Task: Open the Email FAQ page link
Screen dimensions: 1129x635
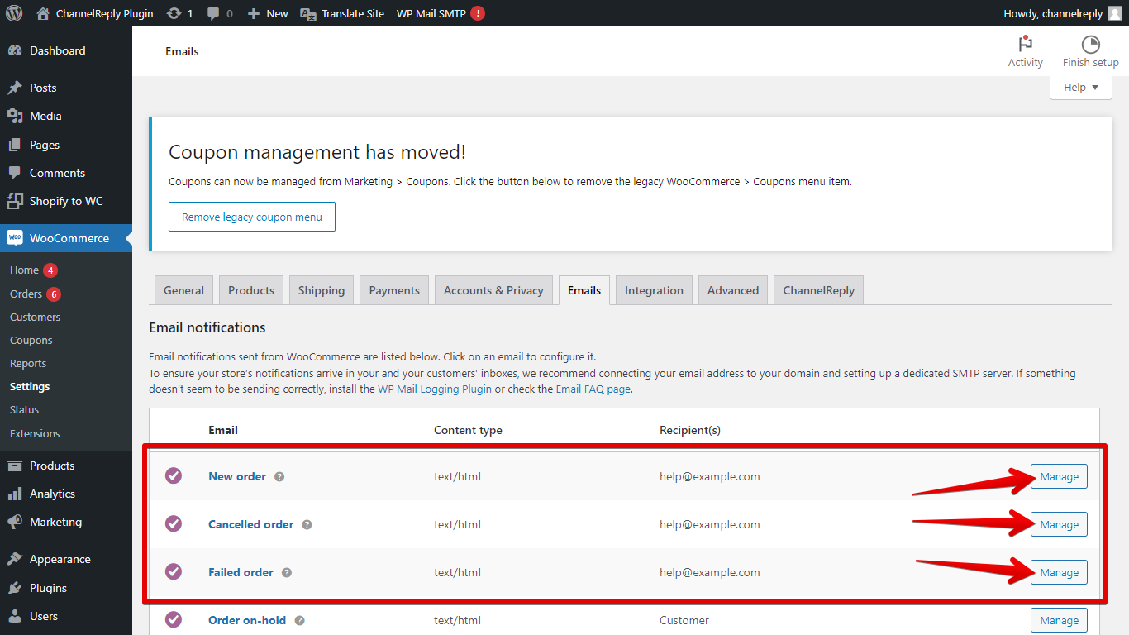Action: 593,389
